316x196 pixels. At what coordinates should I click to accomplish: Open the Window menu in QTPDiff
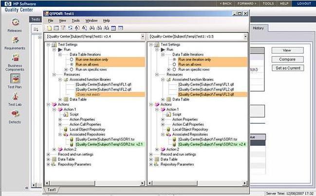click(92, 20)
